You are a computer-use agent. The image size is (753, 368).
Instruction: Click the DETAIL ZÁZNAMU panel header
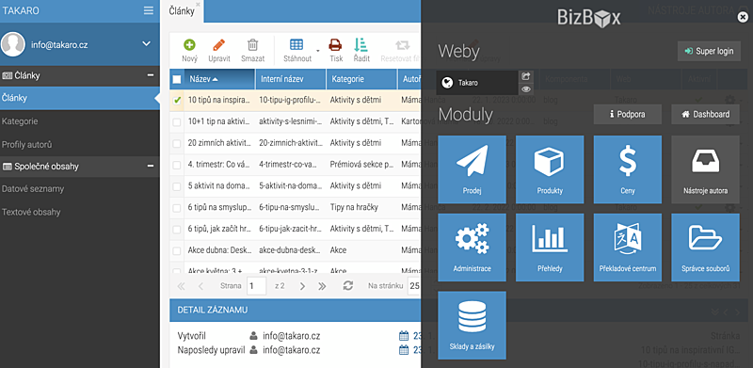pos(296,310)
